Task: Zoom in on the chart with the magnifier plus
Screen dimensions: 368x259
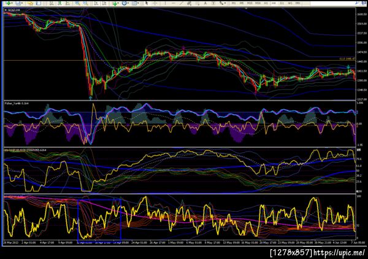Action: 77,3
